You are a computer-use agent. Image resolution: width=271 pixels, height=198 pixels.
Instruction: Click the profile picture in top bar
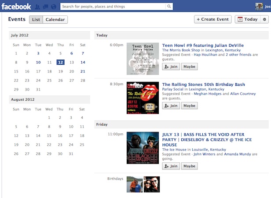pyautogui.click(x=260, y=7)
